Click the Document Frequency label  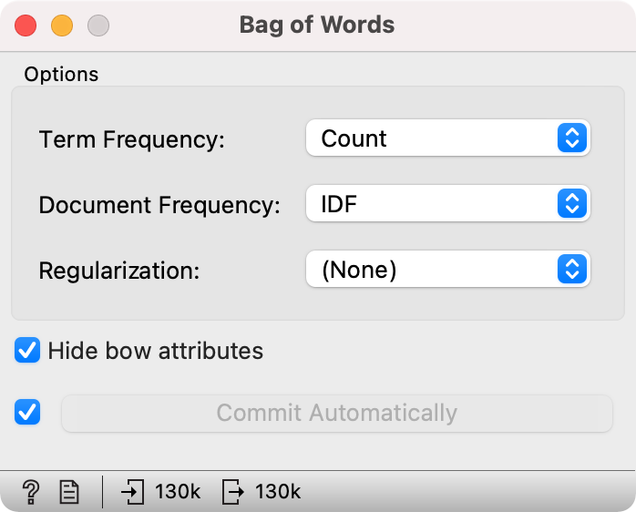(x=159, y=205)
